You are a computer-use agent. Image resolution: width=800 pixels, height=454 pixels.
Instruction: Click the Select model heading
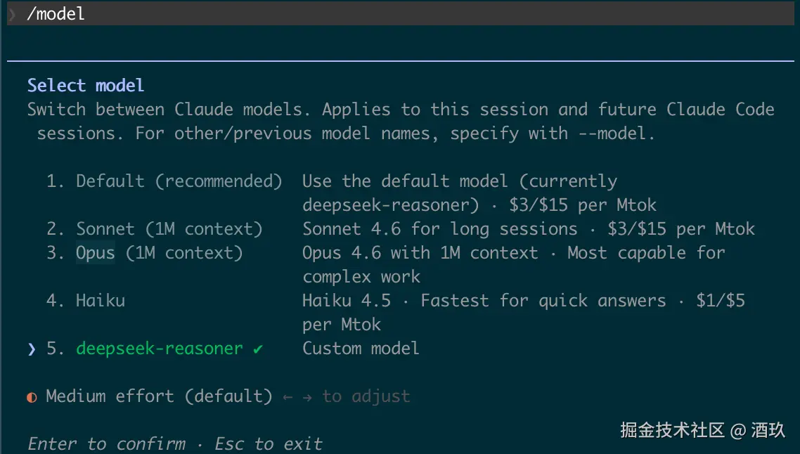point(86,86)
